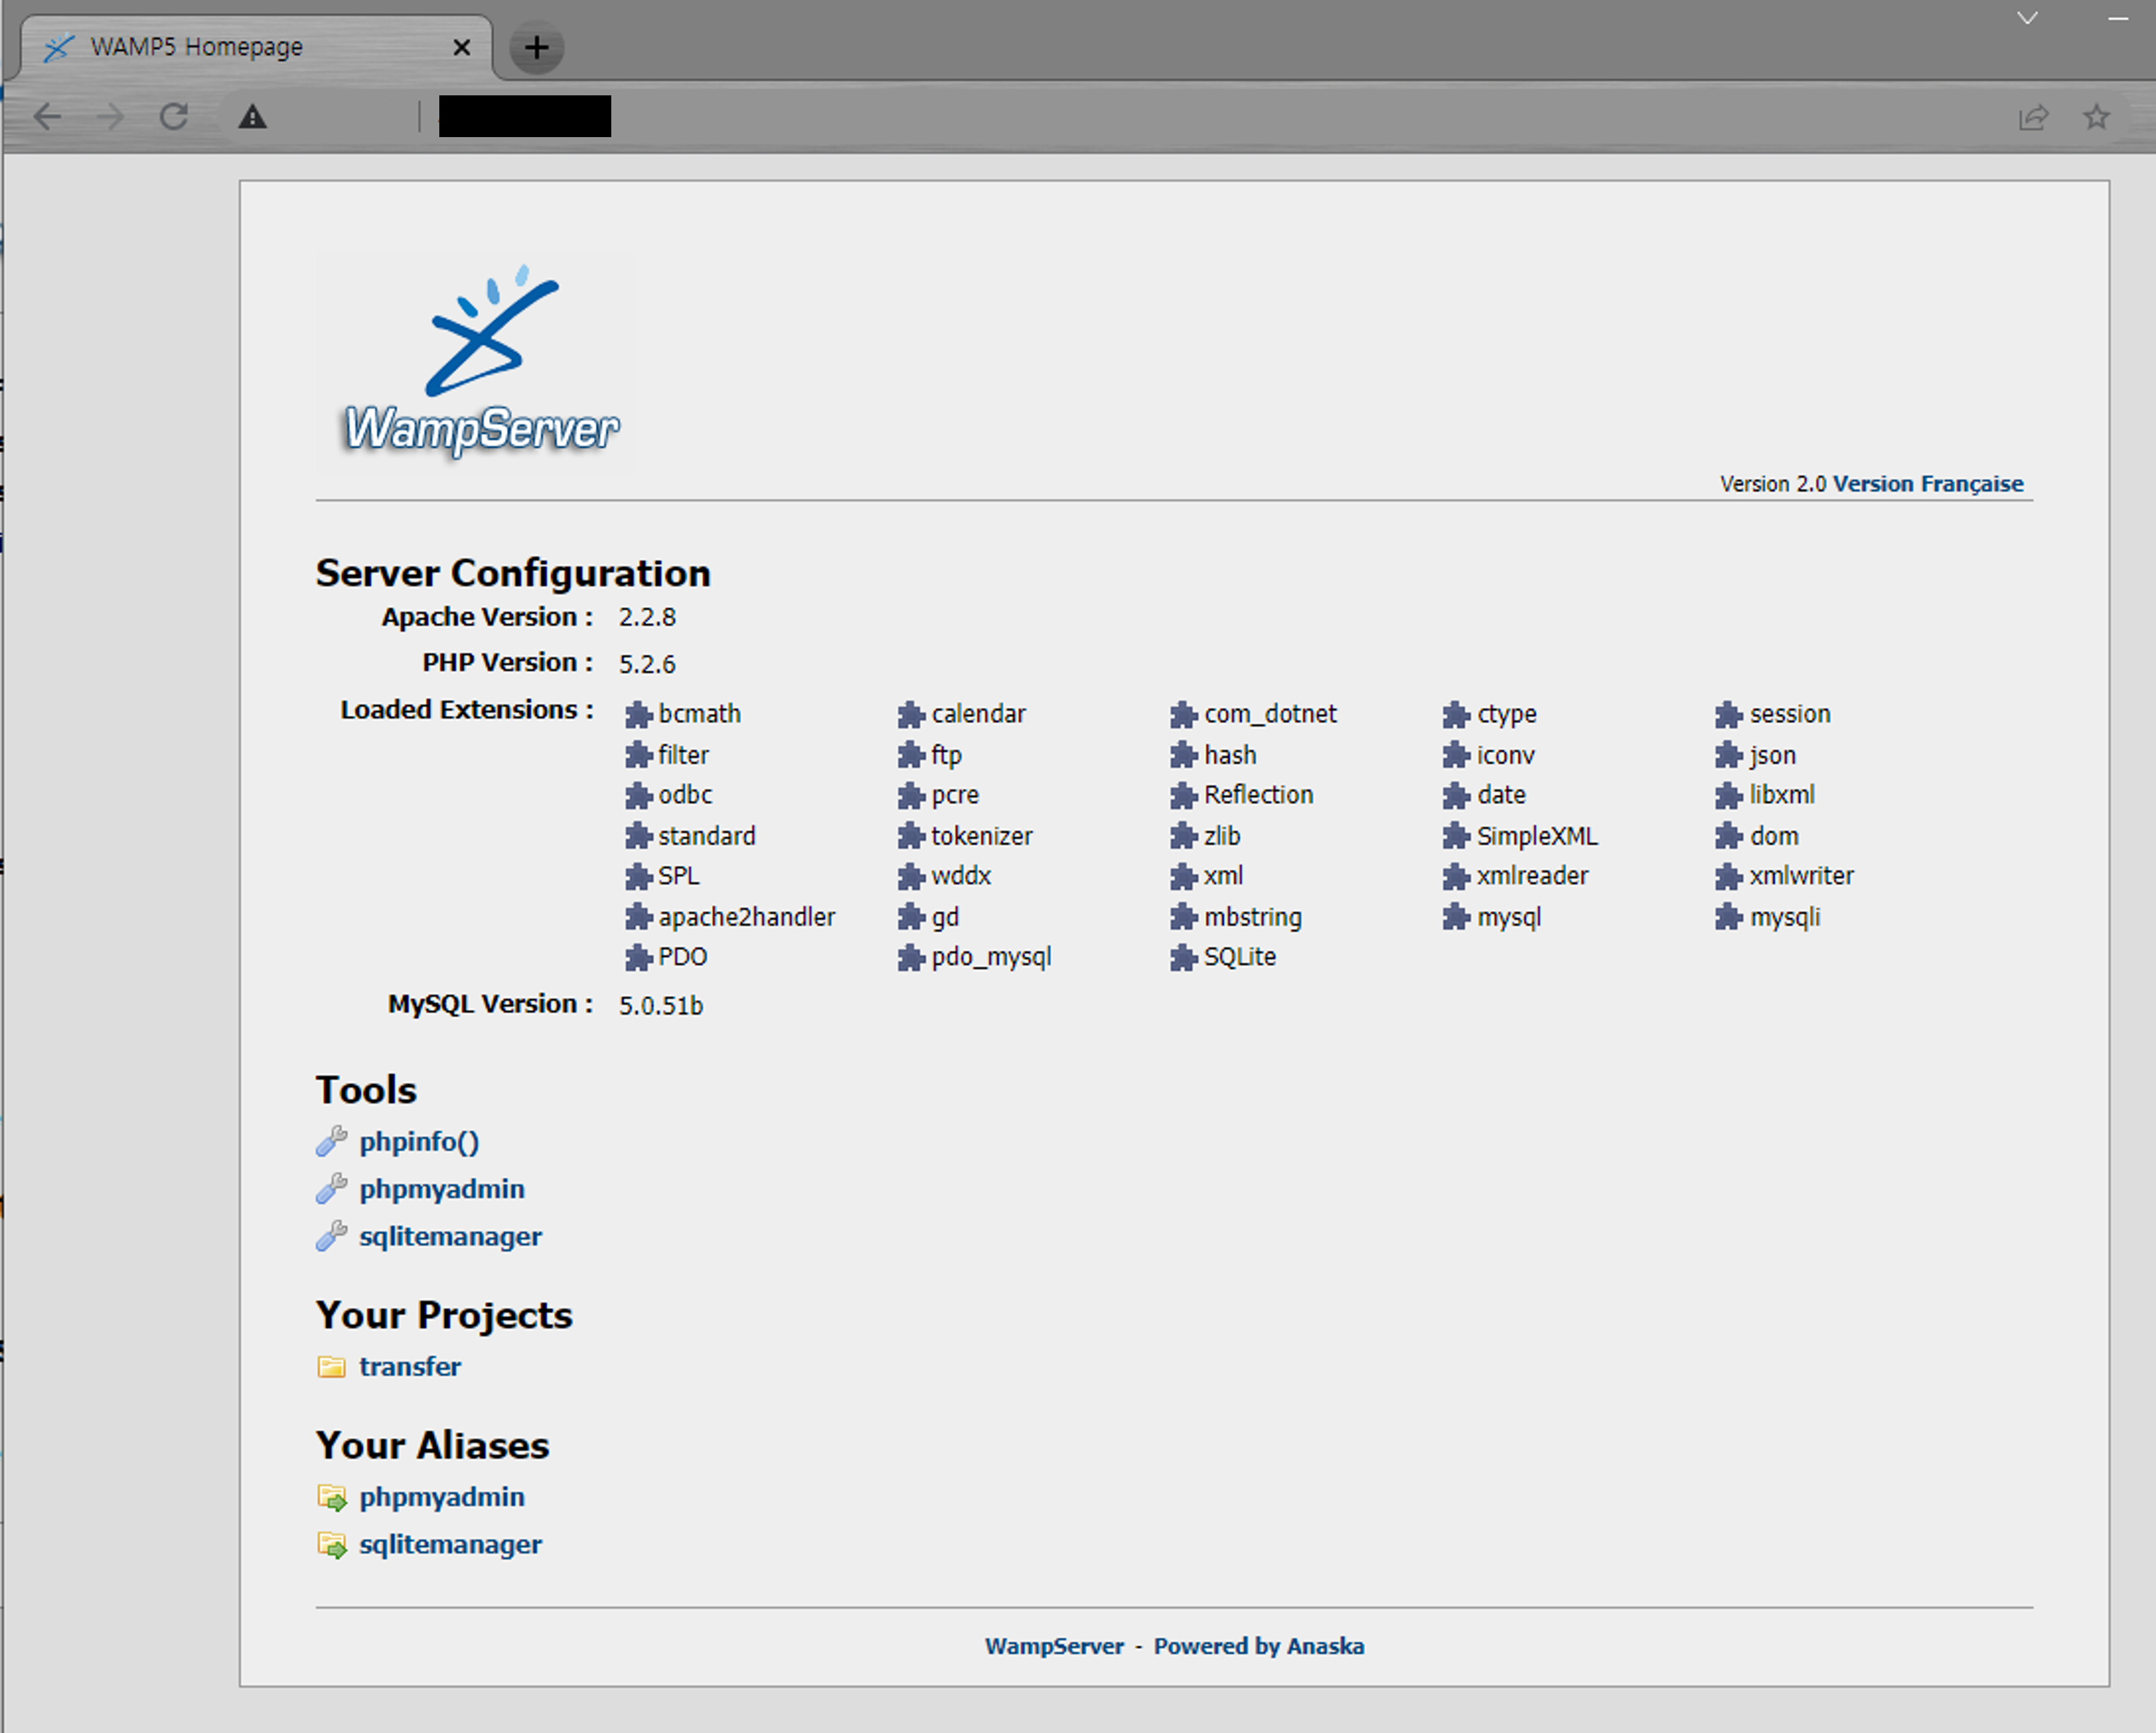Click the alias folder icon beside sqlitemanager
Screen dimensions: 2156x1733
331,1544
